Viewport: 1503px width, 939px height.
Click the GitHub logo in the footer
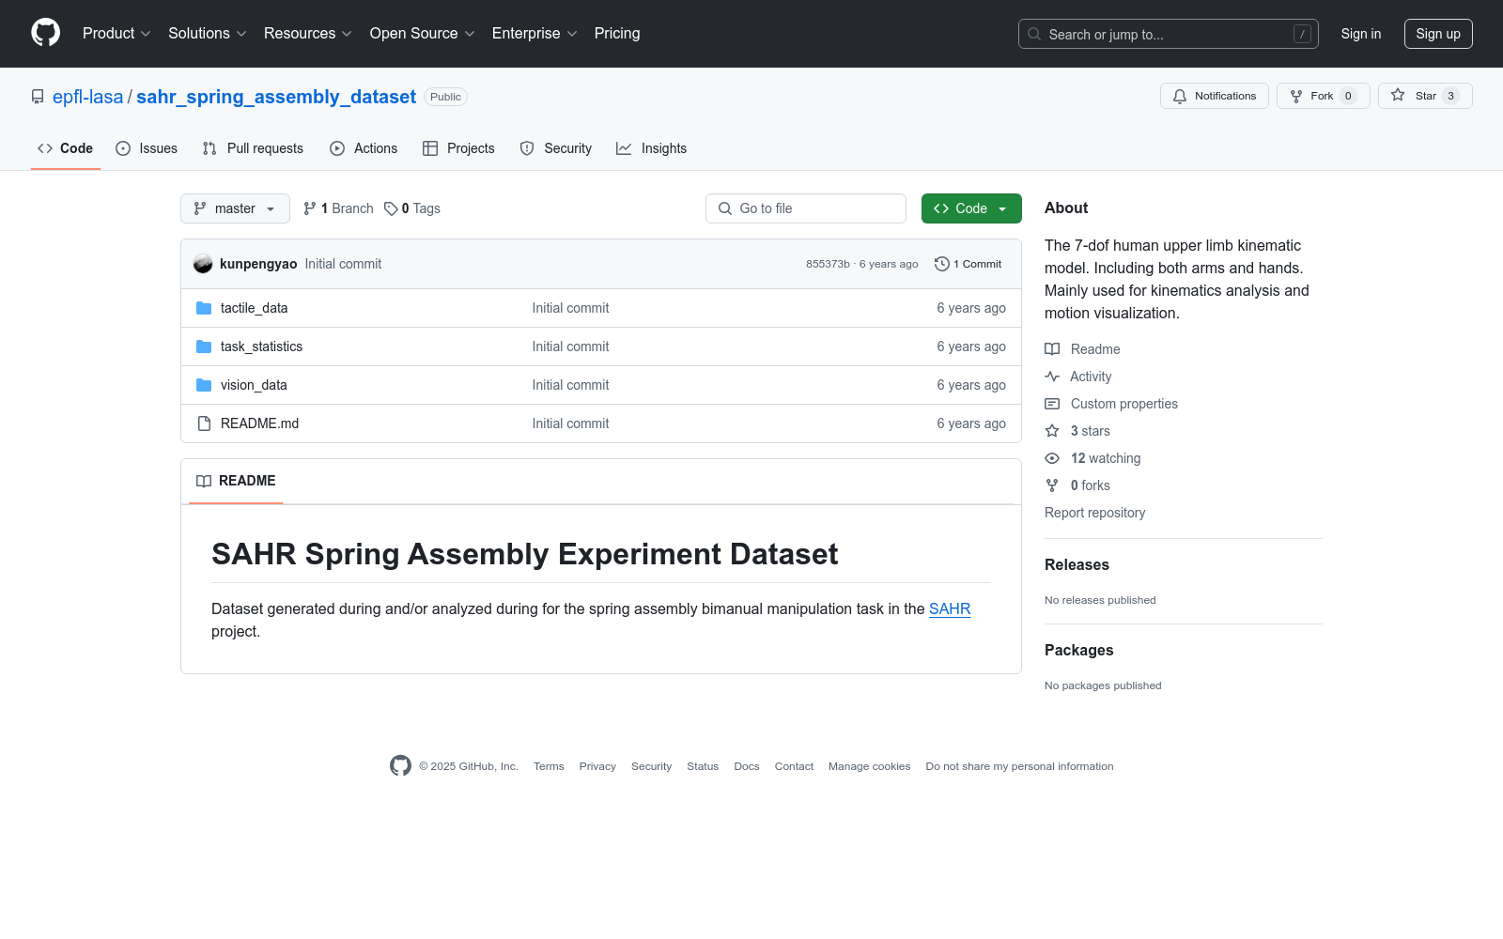400,766
